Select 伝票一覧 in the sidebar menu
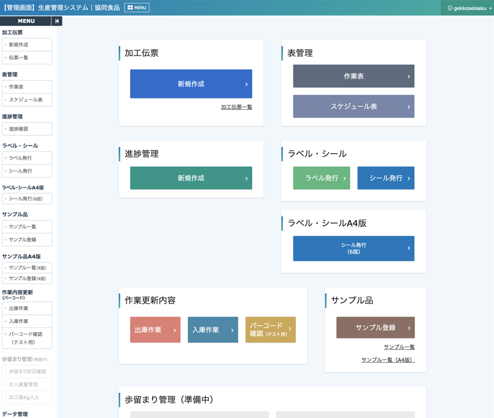 [x=27, y=58]
